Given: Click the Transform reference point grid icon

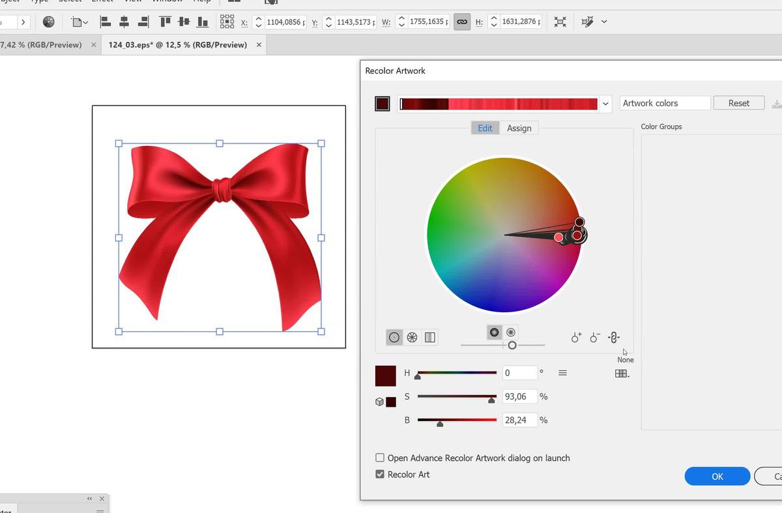Looking at the screenshot, I should (227, 22).
